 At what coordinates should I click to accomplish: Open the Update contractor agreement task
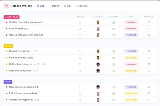point(25,22)
